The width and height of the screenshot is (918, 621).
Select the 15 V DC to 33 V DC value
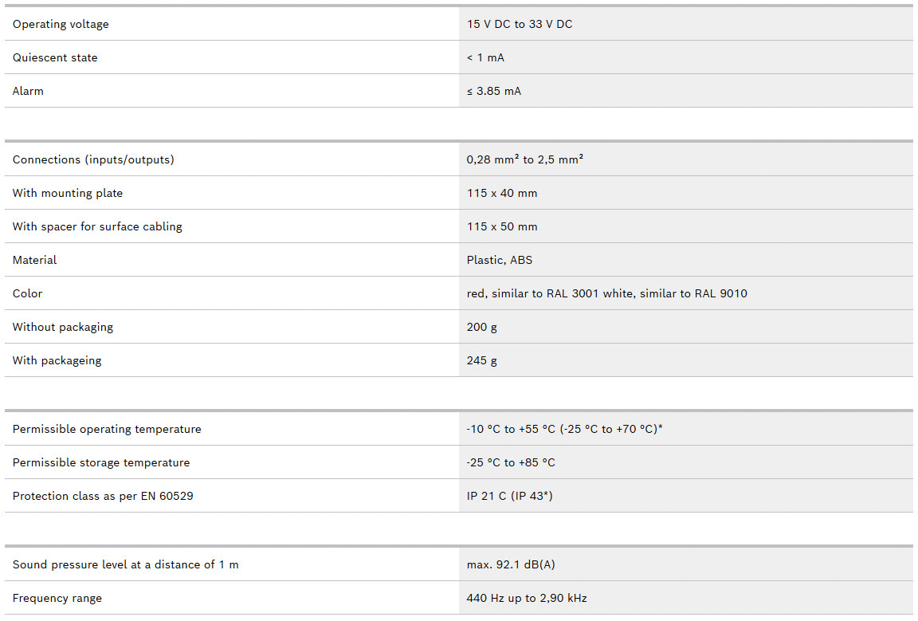(x=520, y=24)
